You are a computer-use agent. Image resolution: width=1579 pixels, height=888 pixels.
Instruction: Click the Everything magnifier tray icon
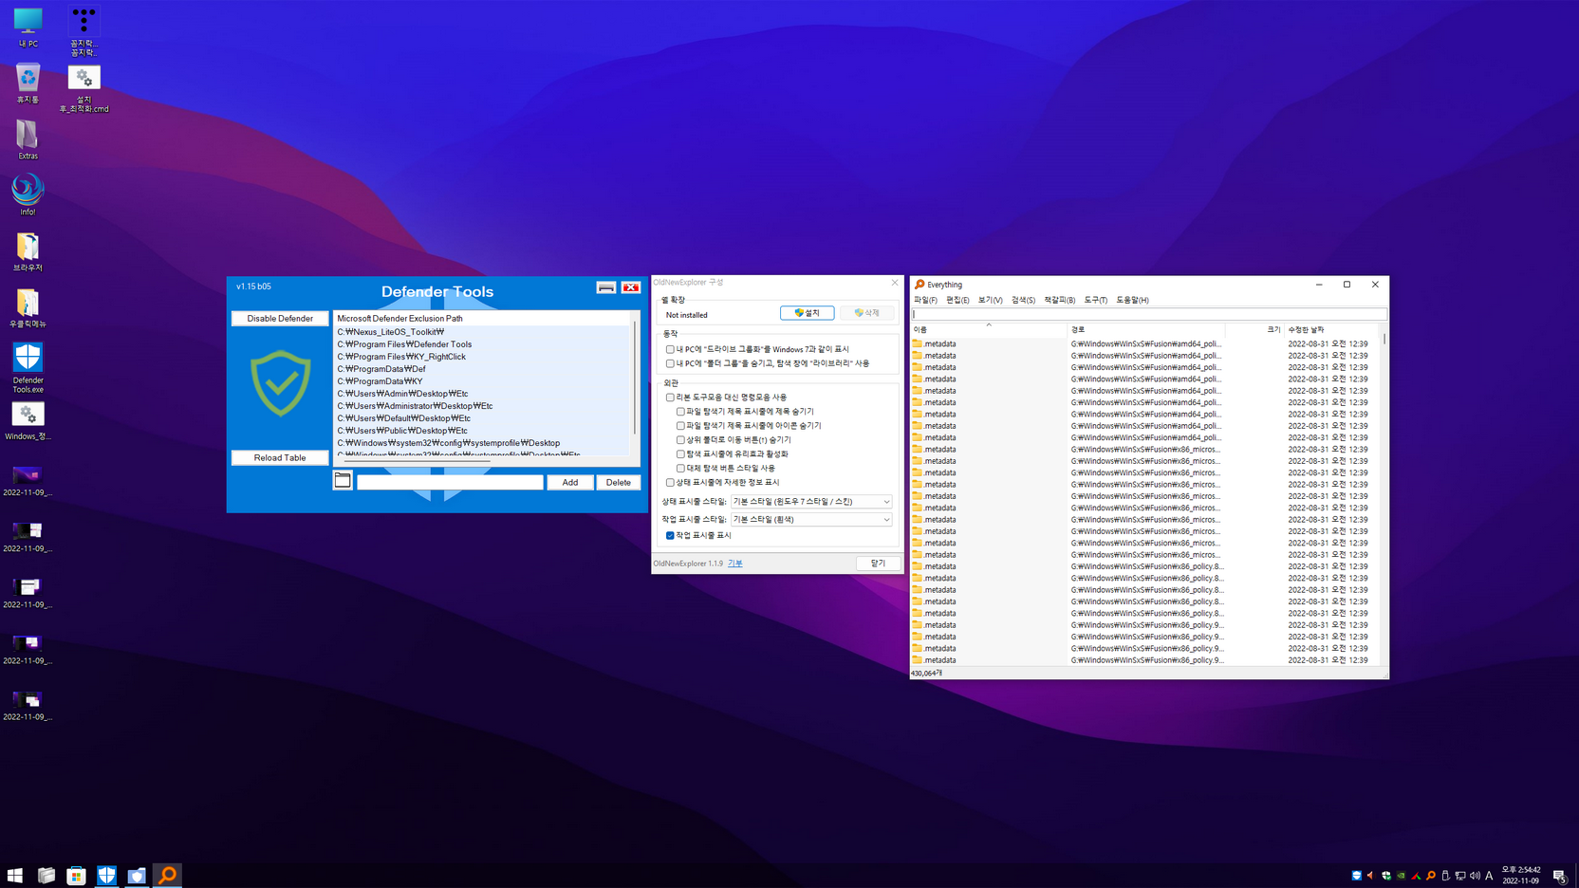[1430, 876]
